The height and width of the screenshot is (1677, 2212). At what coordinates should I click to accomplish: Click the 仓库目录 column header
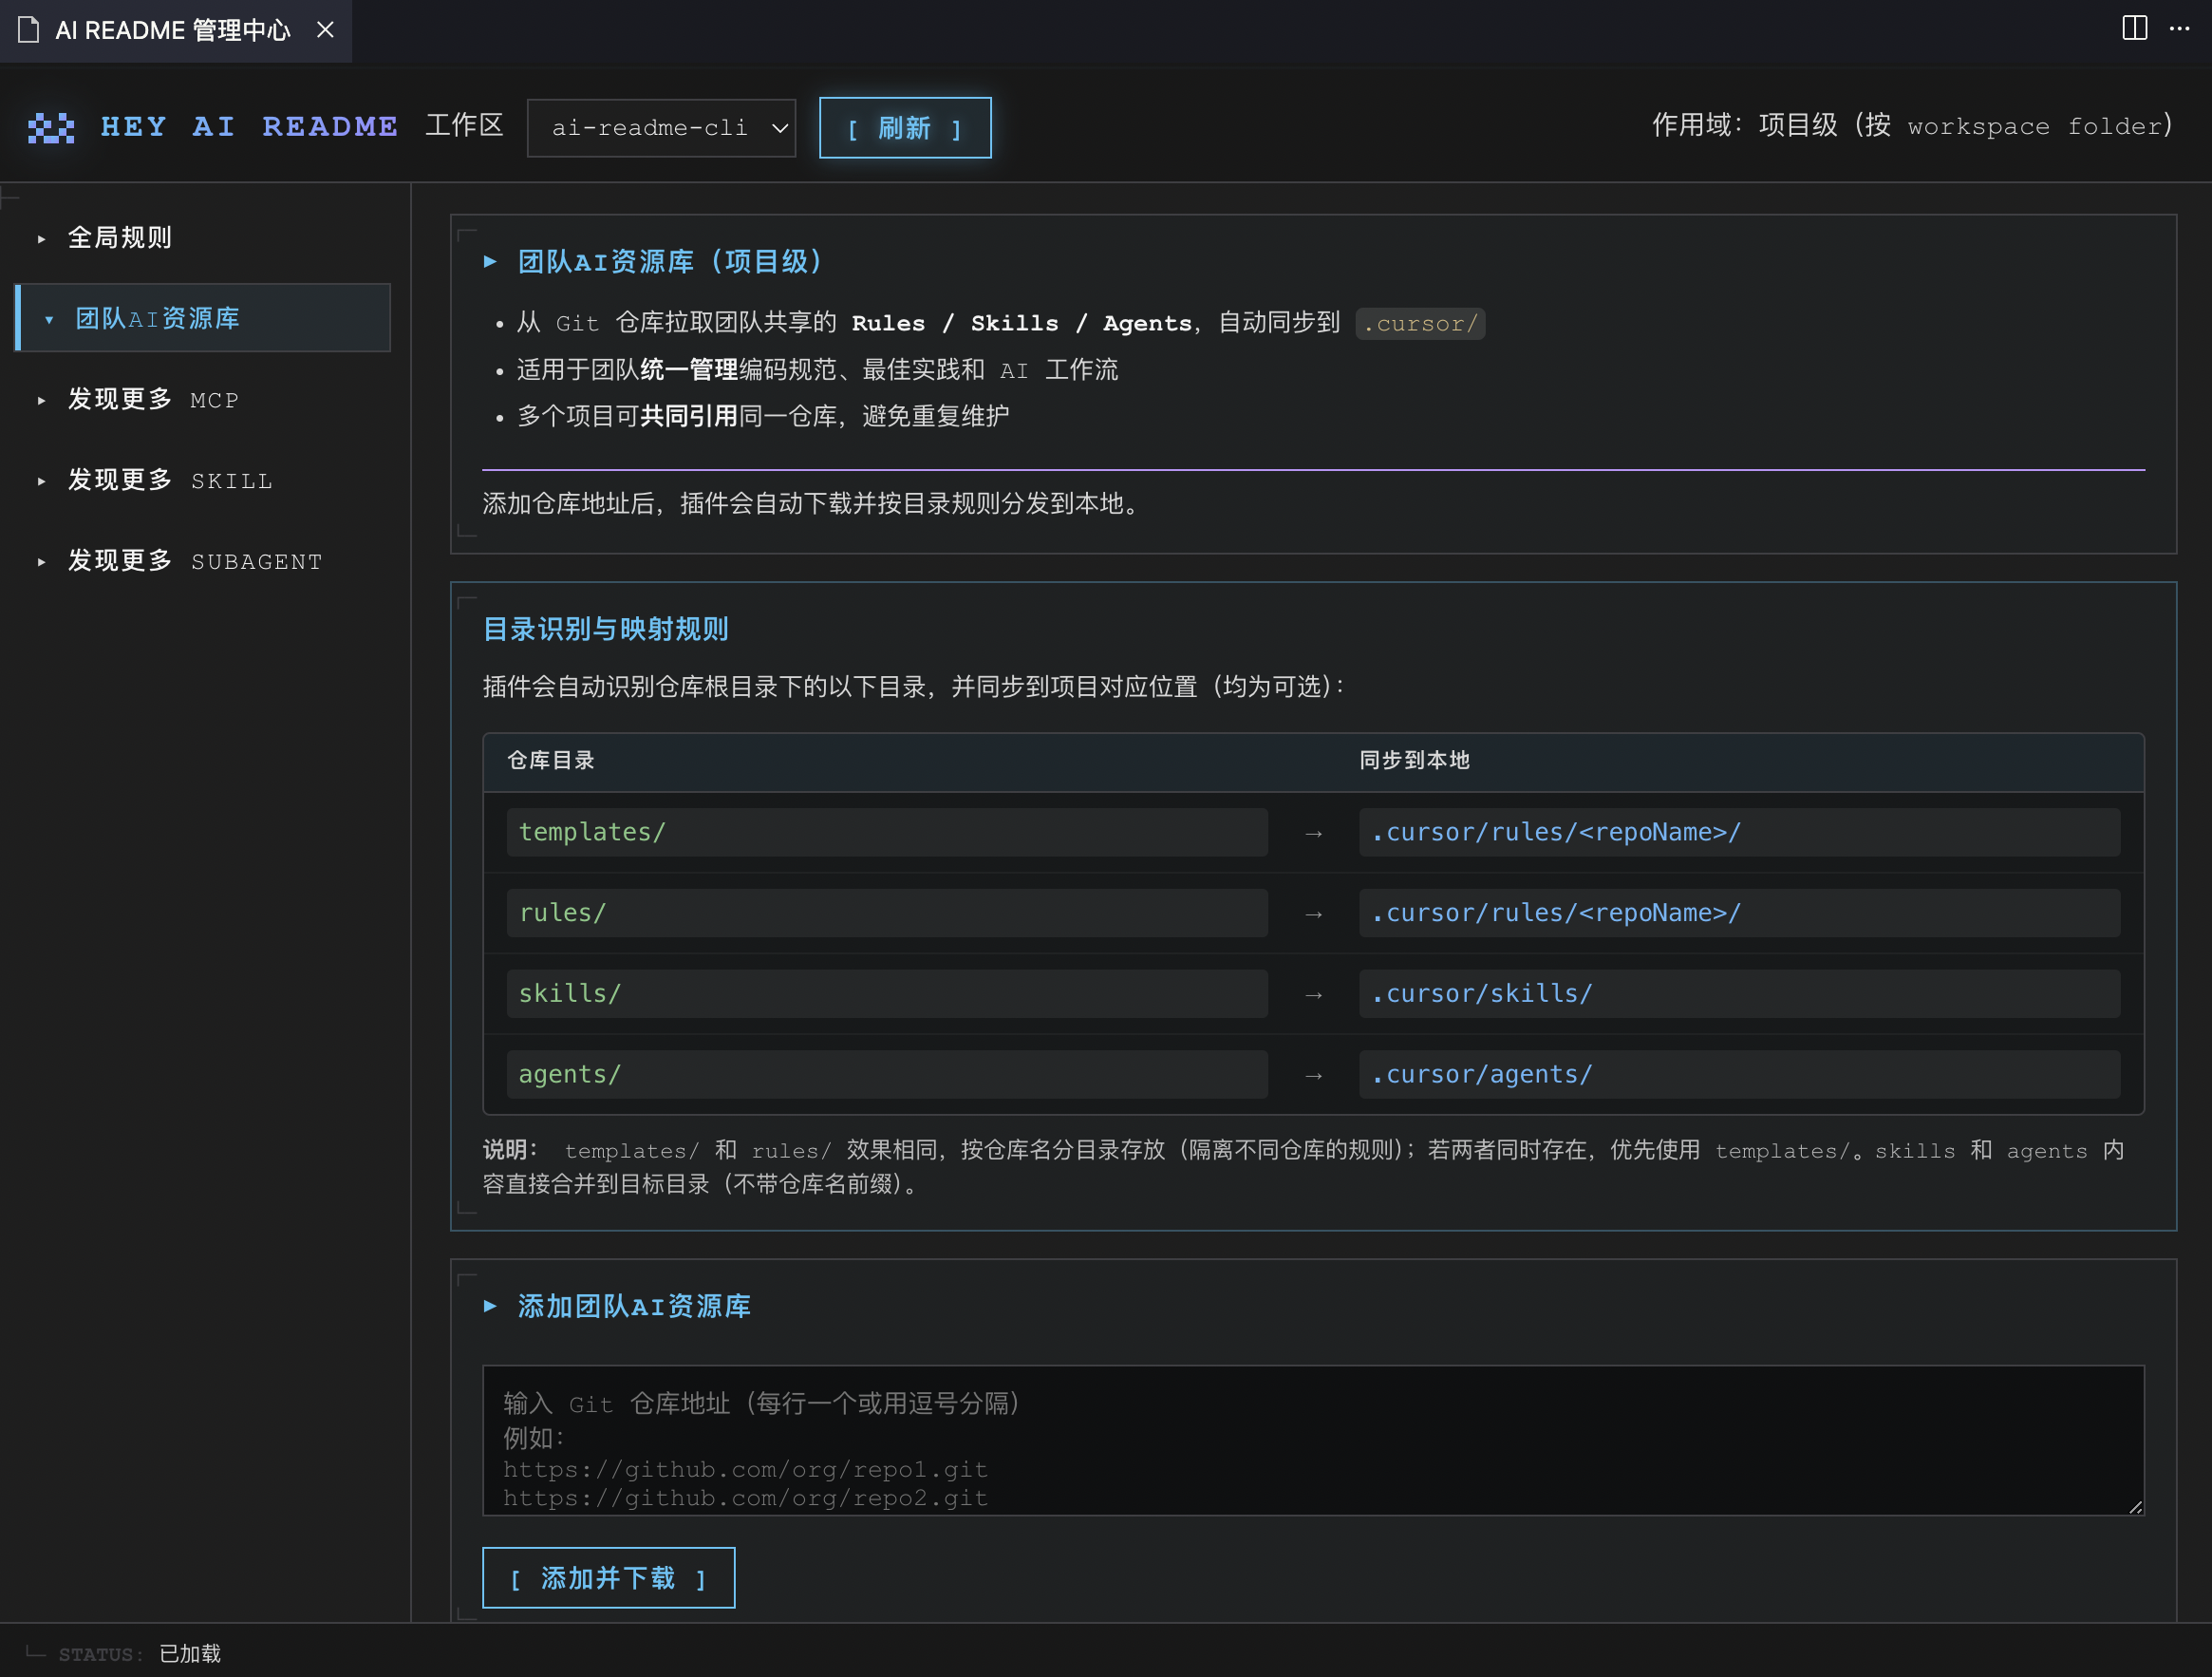point(551,760)
